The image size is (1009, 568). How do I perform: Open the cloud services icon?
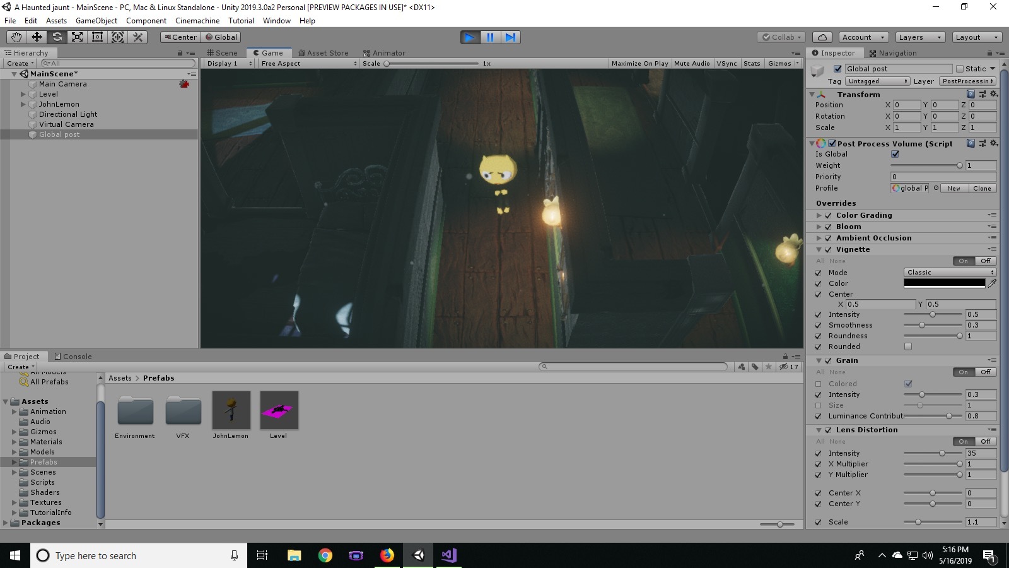(822, 37)
